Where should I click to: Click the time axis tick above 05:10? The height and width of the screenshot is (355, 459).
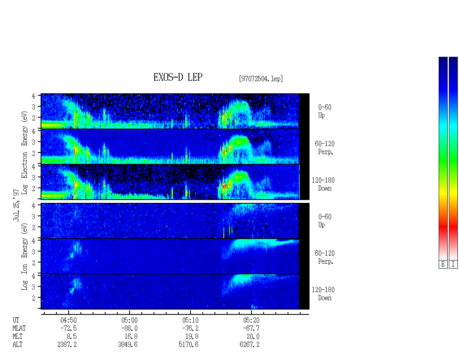pyautogui.click(x=190, y=312)
